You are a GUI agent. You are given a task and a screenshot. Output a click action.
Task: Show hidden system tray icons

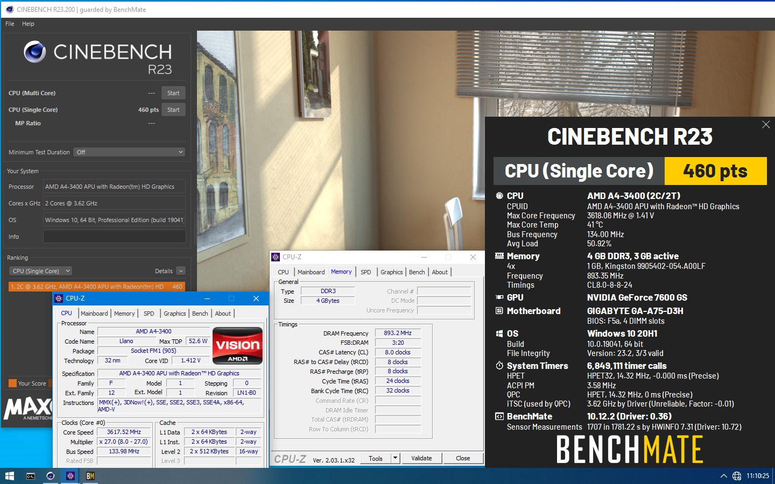pyautogui.click(x=724, y=476)
